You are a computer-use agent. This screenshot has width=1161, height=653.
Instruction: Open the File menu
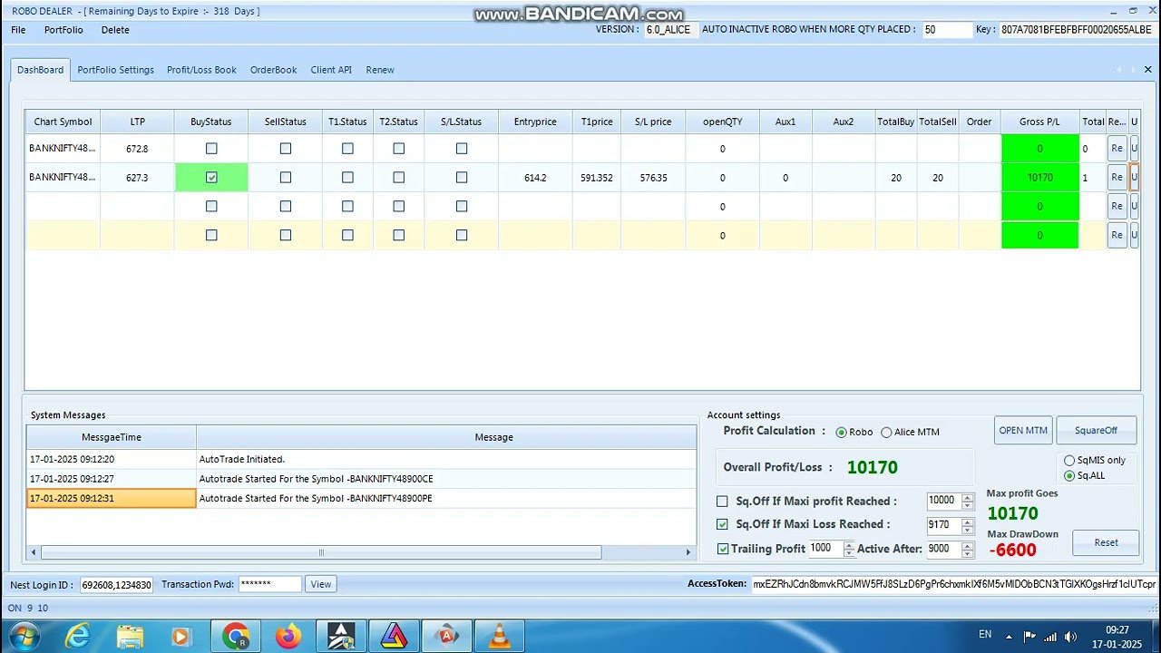click(x=18, y=30)
